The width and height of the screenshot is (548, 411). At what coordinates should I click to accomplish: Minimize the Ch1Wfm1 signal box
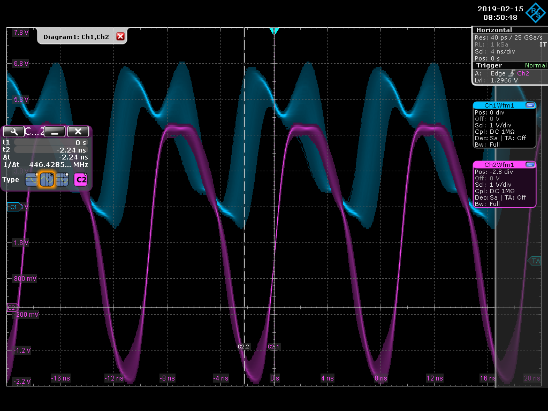530,105
